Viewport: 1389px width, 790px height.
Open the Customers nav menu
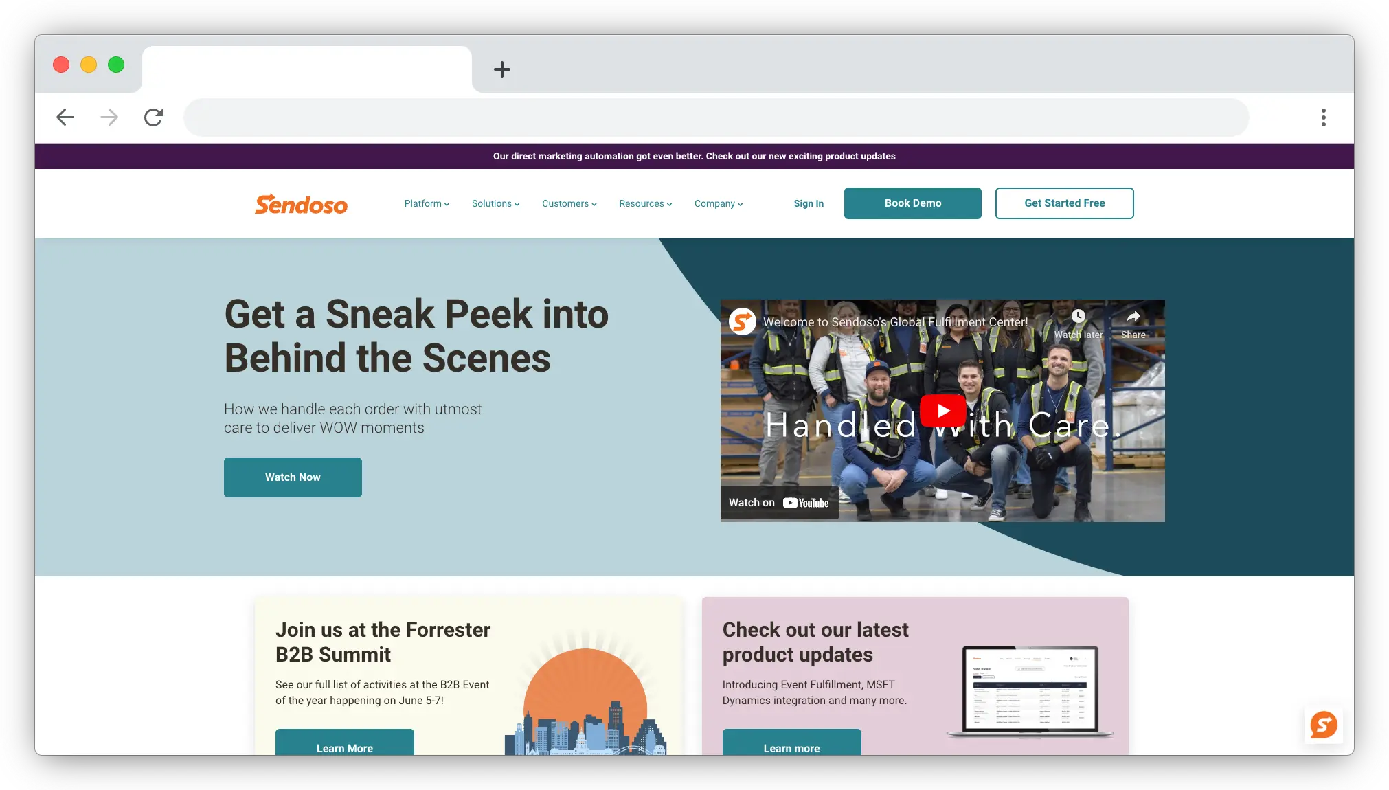pos(569,204)
